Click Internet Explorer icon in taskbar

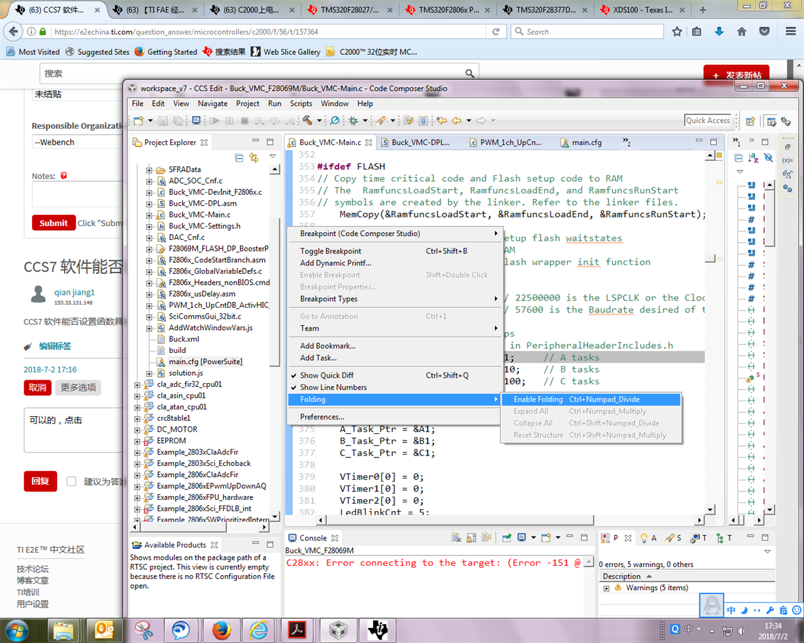(x=259, y=630)
